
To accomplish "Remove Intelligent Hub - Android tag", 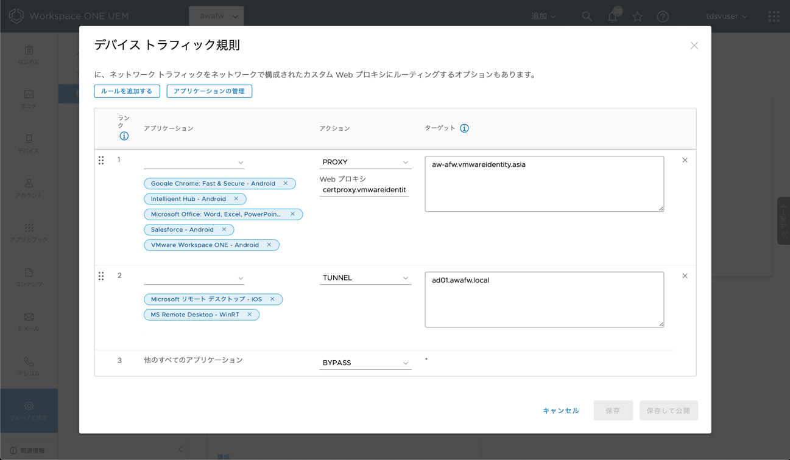I will pos(236,198).
